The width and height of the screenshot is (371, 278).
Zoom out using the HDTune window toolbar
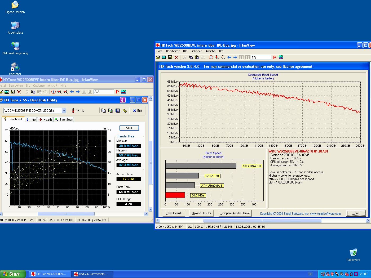(65, 92)
